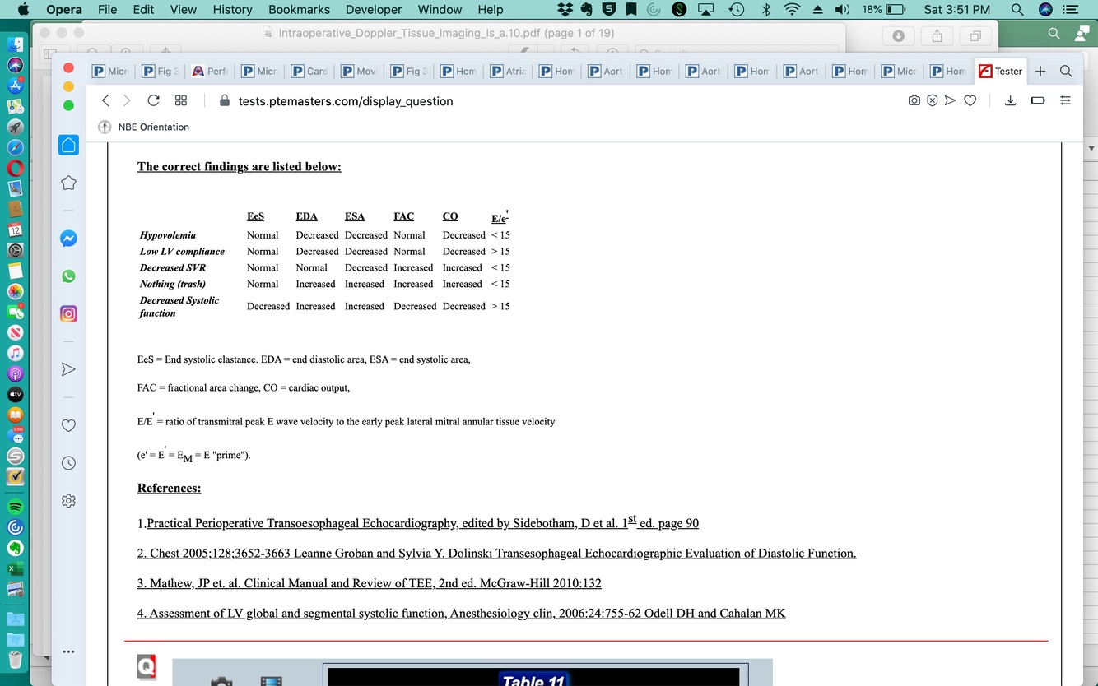Reload the ptemasters page

pos(153,100)
